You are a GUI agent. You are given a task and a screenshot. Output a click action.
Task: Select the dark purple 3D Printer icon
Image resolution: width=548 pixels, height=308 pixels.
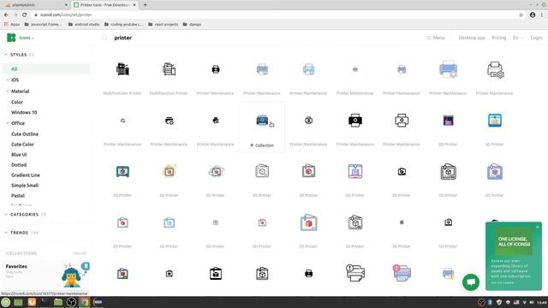[x=449, y=121]
